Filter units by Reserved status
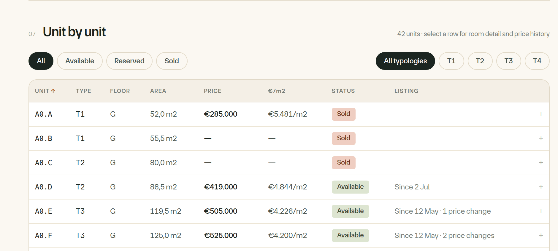The height and width of the screenshot is (251, 558). (x=129, y=61)
